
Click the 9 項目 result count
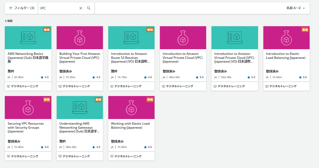click(x=9, y=21)
